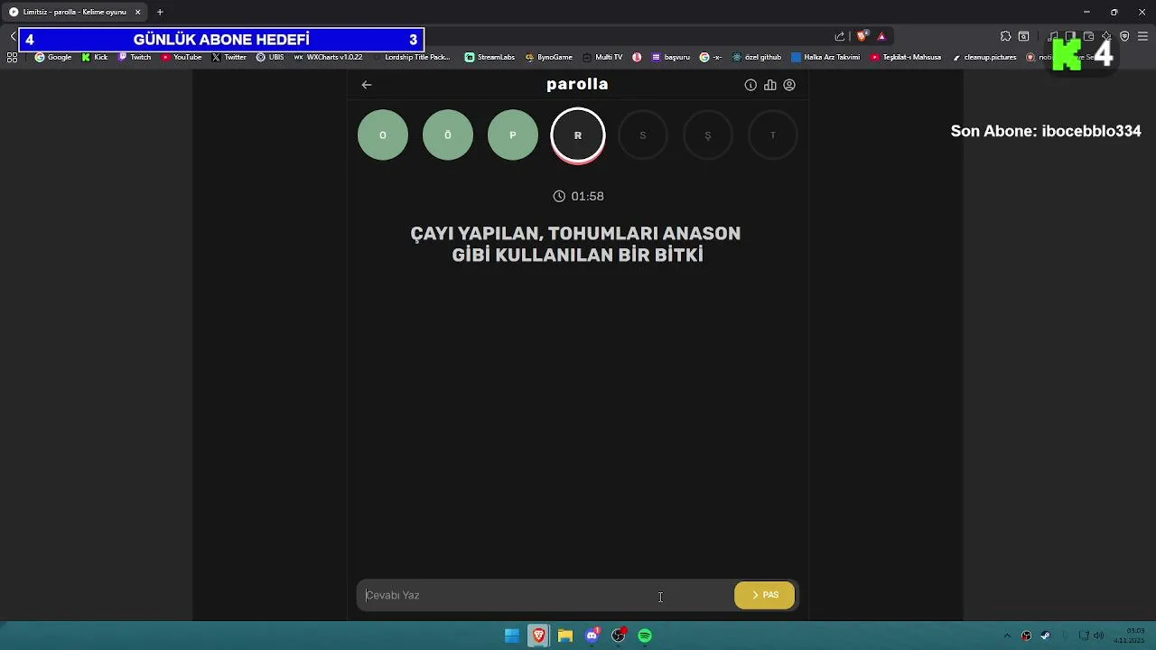The height and width of the screenshot is (650, 1156).
Task: Select the upcoming letter S circle
Action: [x=643, y=135]
